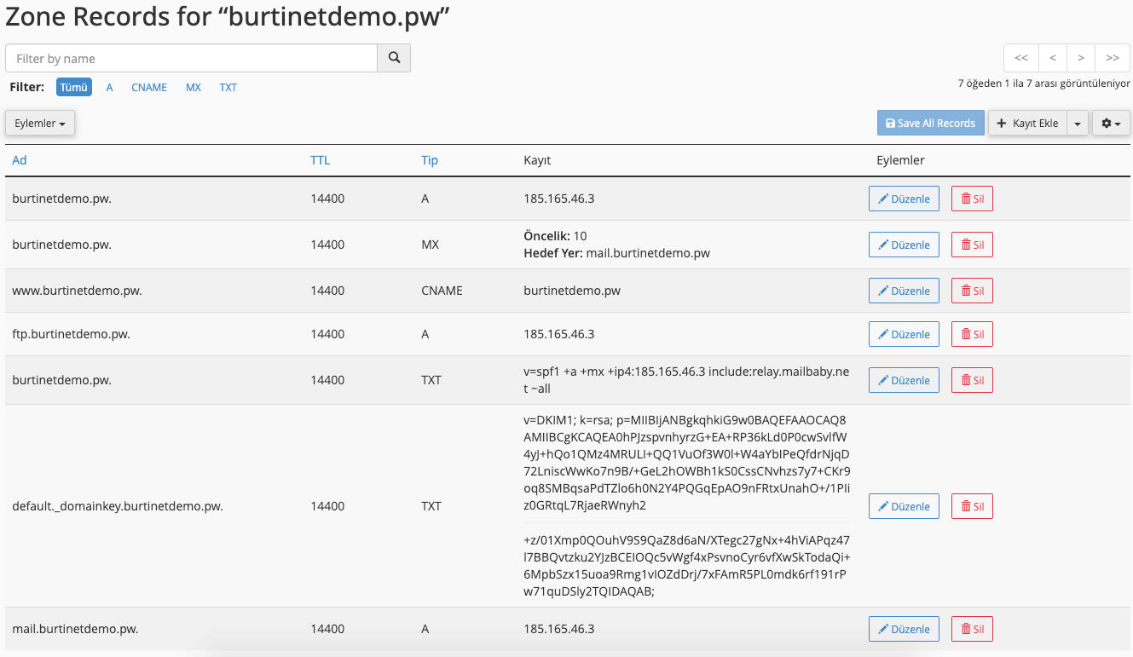Filter records by TXT type
This screenshot has height=657, width=1133.
pyautogui.click(x=228, y=87)
